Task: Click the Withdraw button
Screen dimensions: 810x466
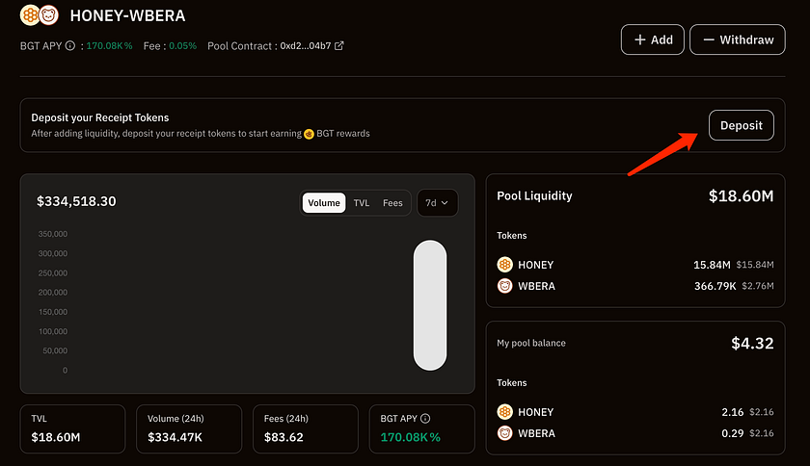Action: (738, 39)
